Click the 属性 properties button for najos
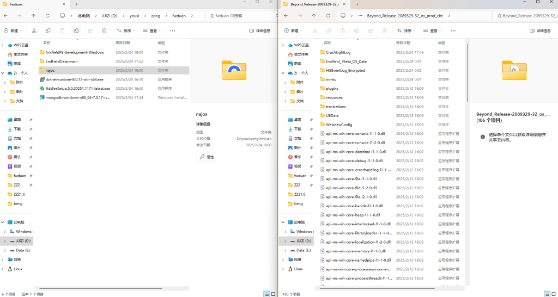Screen dimensions: 558x297 (x=207, y=157)
